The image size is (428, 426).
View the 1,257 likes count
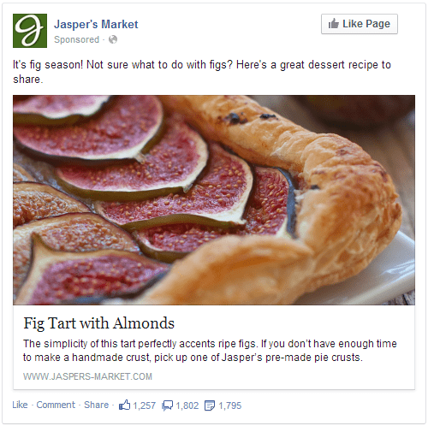[145, 405]
